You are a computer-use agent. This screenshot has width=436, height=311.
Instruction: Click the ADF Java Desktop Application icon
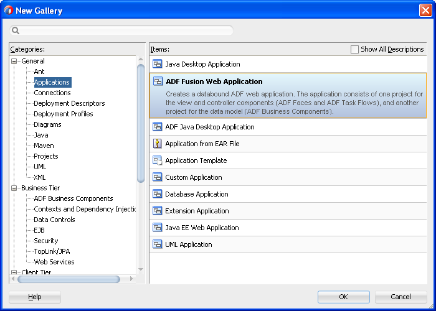(158, 127)
